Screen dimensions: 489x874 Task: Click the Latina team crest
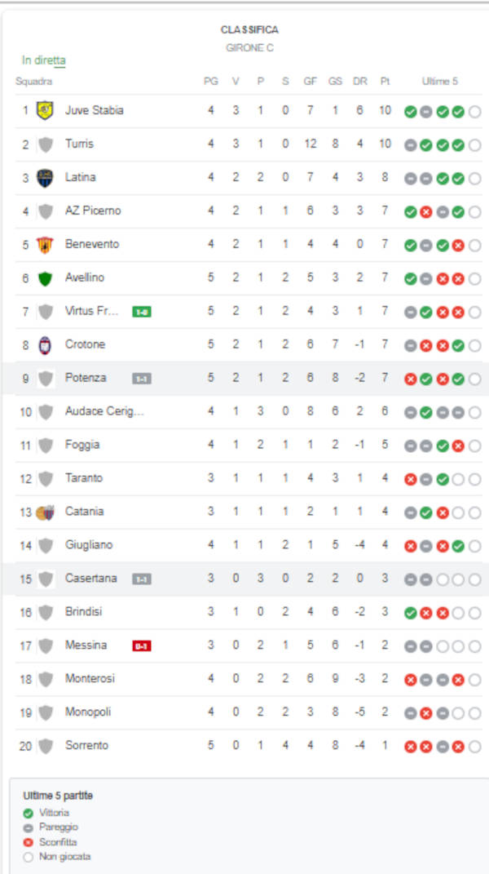(x=46, y=177)
